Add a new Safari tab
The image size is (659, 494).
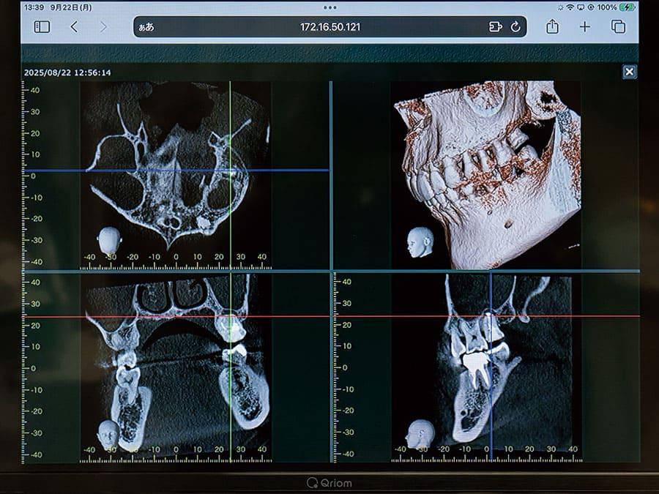pyautogui.click(x=584, y=27)
